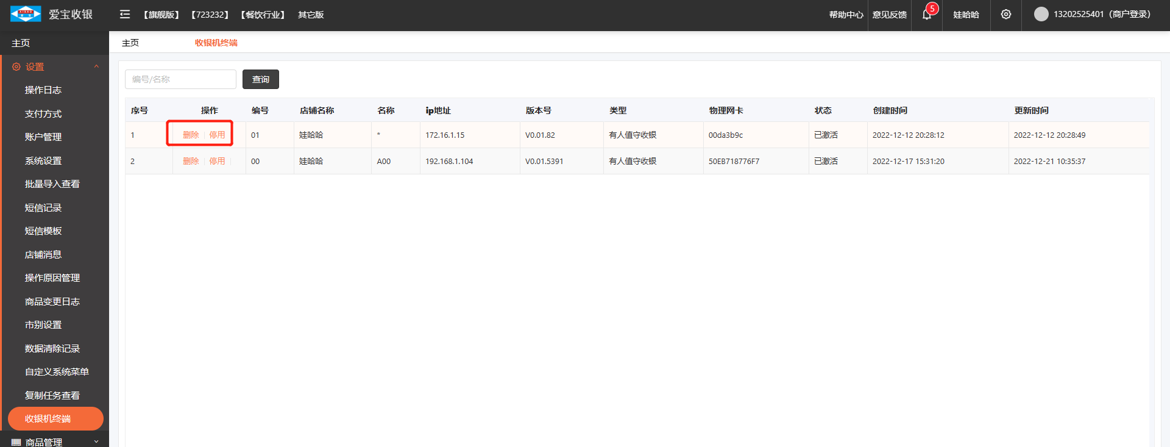Expand the 商品管理 menu section
This screenshot has height=447, width=1170.
pos(96,442)
